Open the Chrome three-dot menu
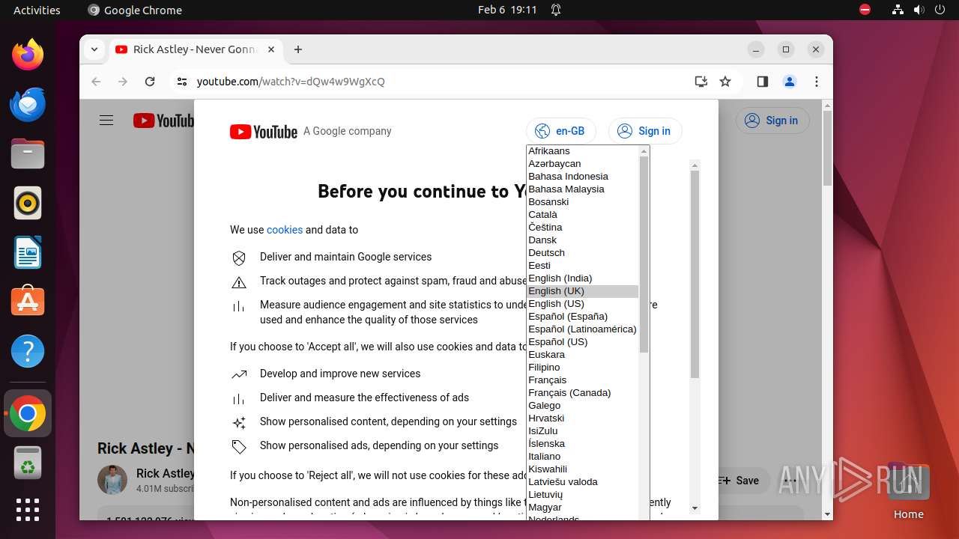Screen dimensions: 959x539 (817, 82)
